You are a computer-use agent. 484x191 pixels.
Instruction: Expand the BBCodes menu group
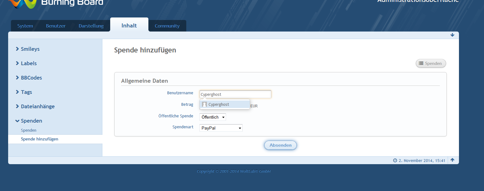pyautogui.click(x=29, y=78)
